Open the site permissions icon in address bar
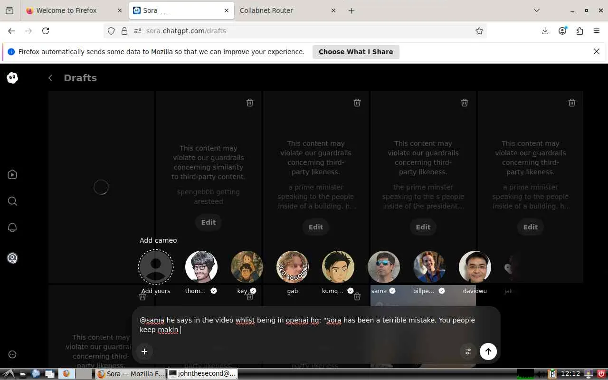608x380 pixels. 138,31
